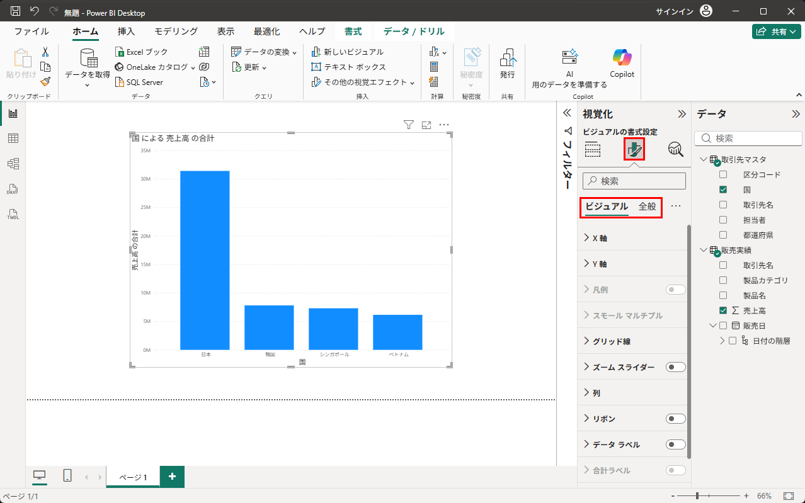Open the chart's More options ellipsis
This screenshot has width=805, height=503.
click(444, 125)
